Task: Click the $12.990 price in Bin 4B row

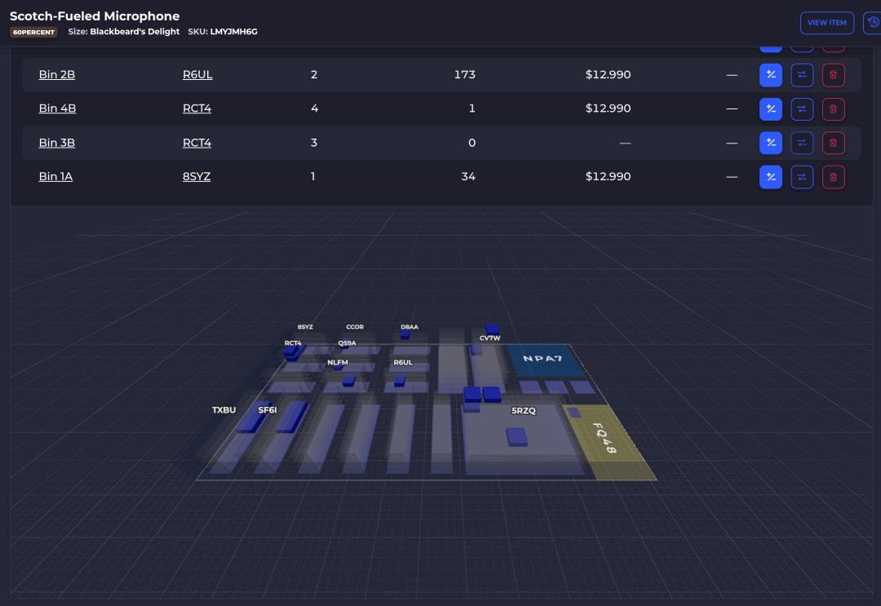Action: point(608,108)
